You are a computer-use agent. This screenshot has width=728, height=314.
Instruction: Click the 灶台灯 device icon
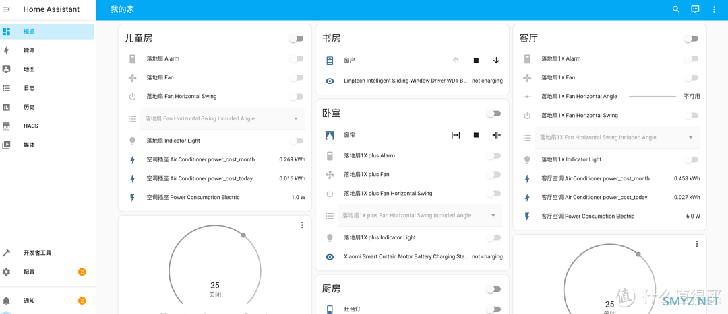[x=330, y=309]
